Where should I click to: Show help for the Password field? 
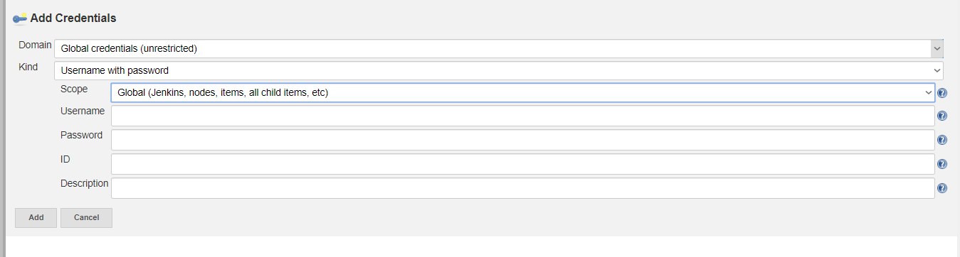coord(942,141)
